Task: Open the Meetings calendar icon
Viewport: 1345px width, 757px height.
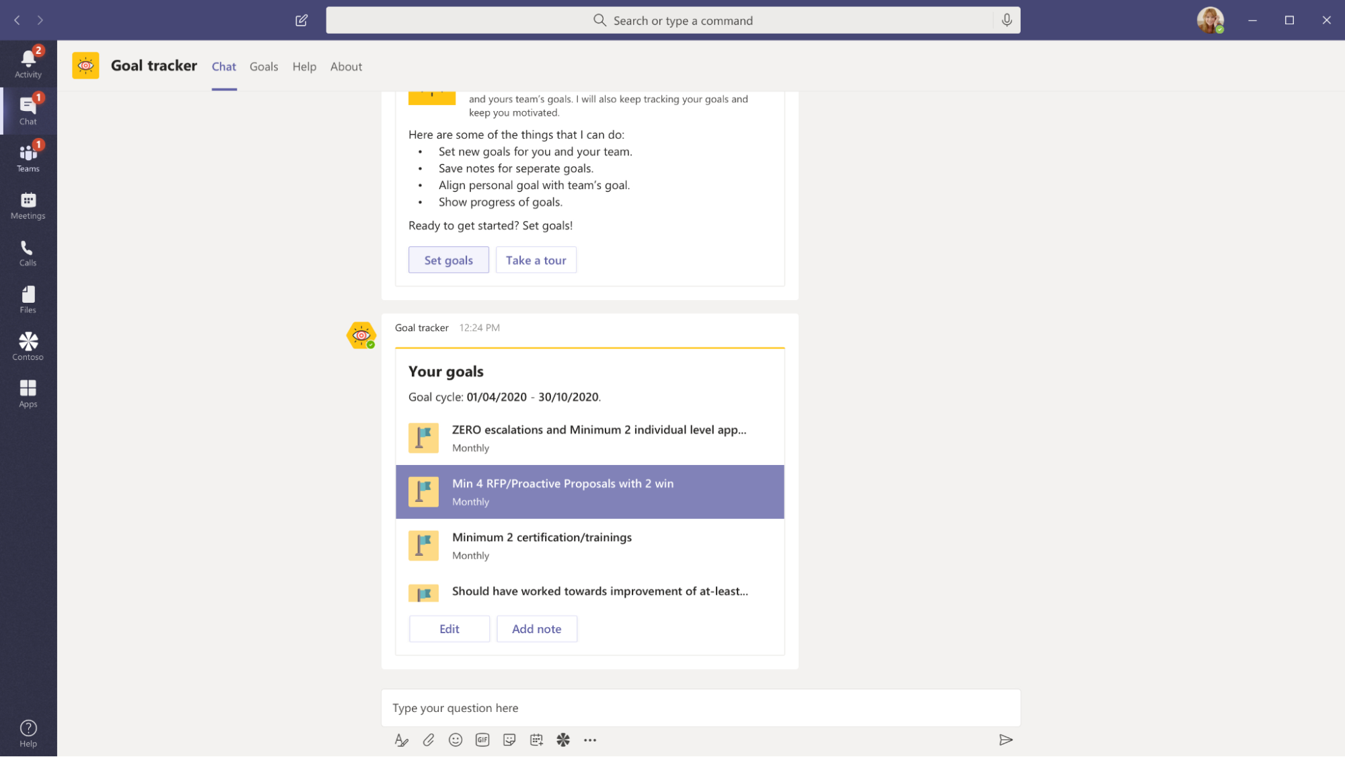Action: pos(28,205)
